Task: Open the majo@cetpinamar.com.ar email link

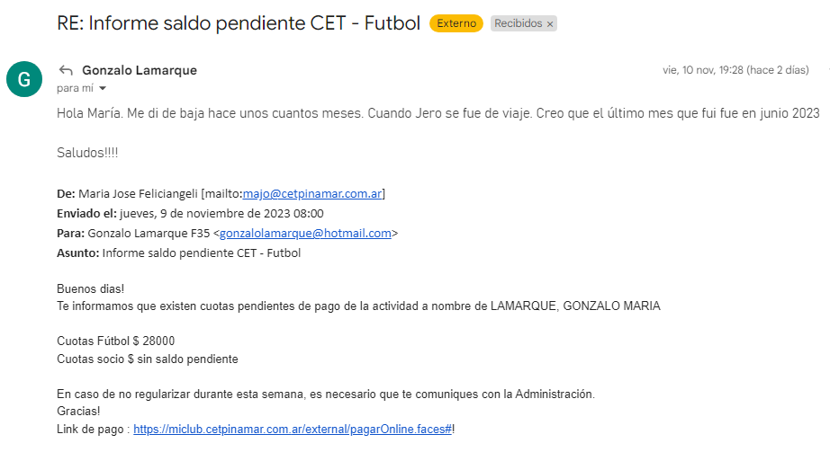Action: 312,193
